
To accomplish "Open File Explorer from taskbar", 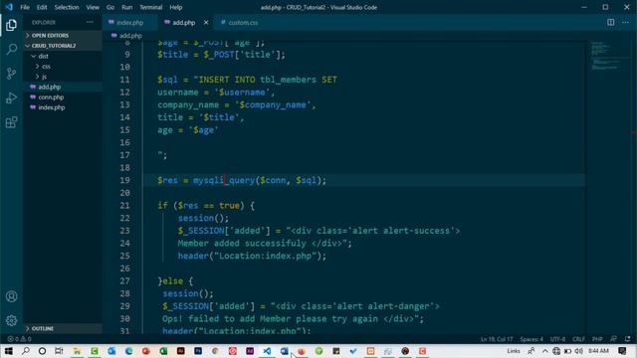I will click(x=77, y=351).
